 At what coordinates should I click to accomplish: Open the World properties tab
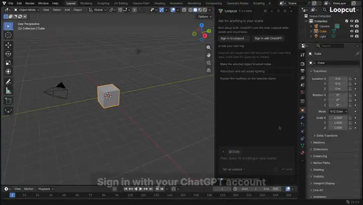tap(302, 92)
